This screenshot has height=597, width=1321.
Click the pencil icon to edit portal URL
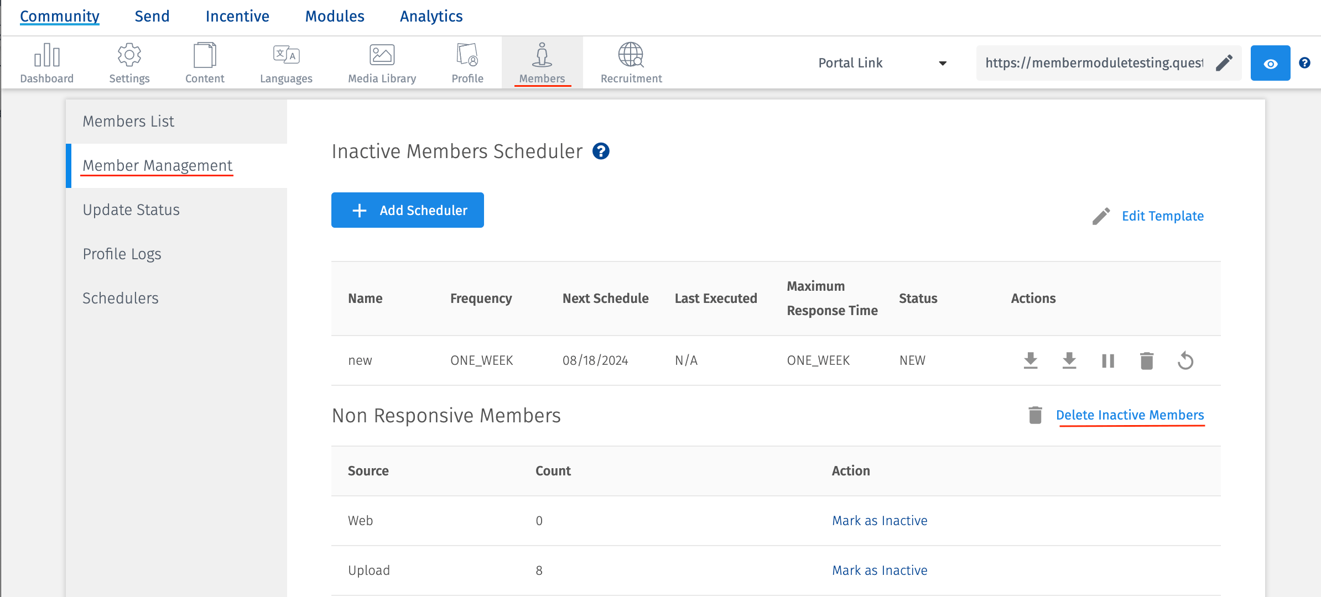[1224, 63]
